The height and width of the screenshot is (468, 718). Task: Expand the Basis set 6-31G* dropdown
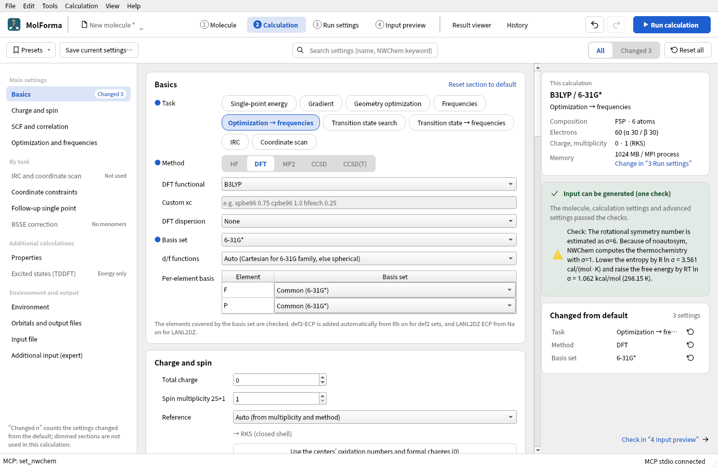point(369,240)
